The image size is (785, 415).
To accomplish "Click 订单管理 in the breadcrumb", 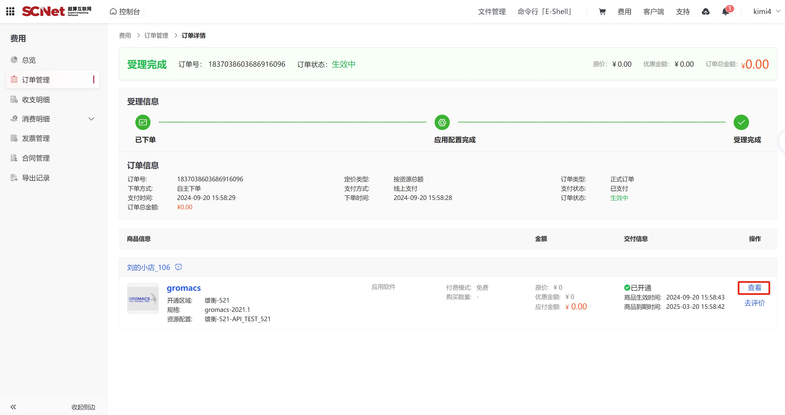I will point(156,36).
